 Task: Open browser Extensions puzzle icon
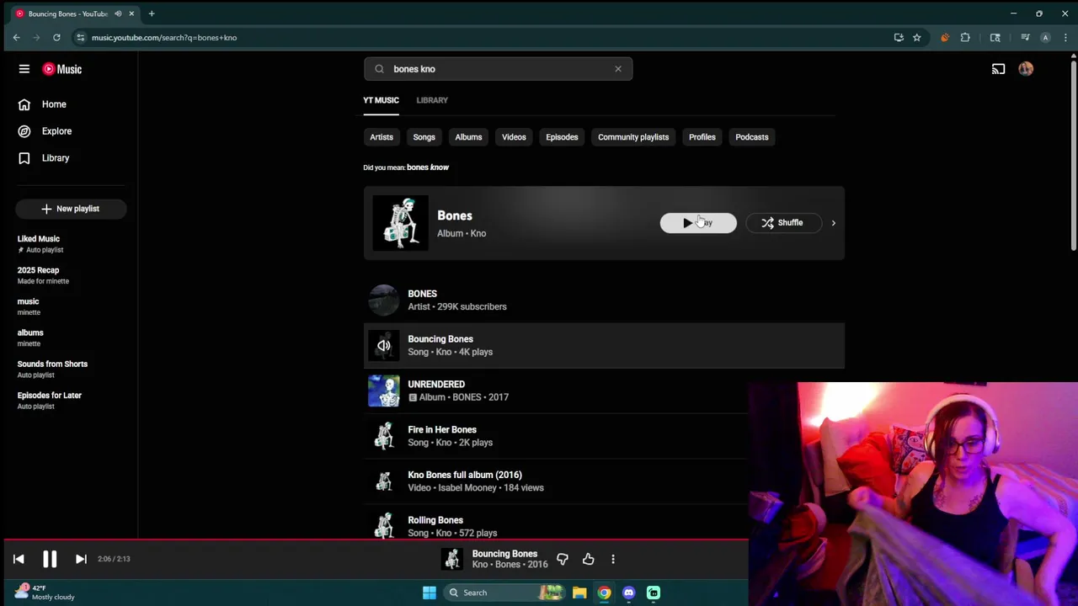[965, 37]
